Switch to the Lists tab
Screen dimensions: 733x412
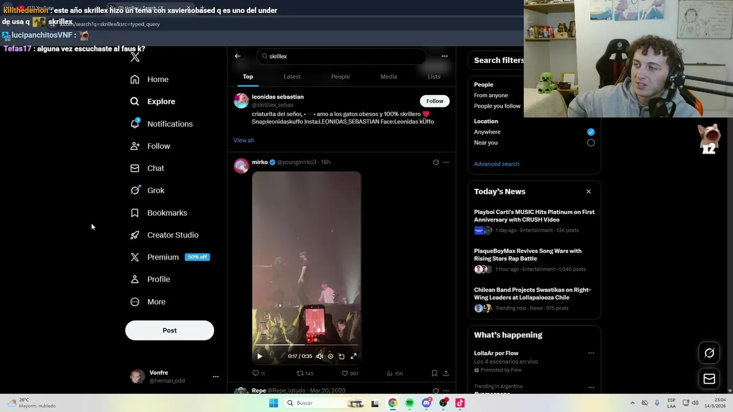tap(434, 77)
